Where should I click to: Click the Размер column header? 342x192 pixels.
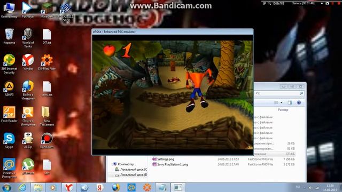283,110
